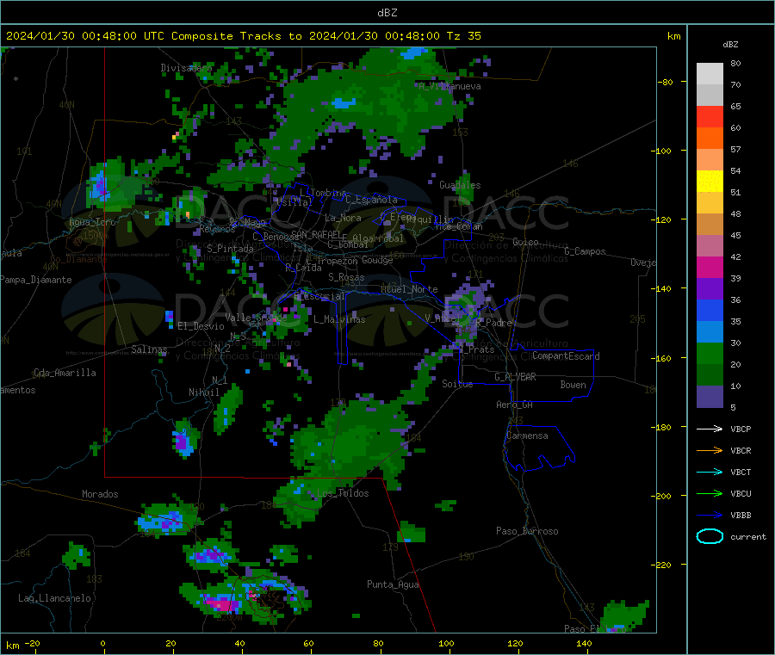Click the 'Paso_Barroso' map label

point(527,531)
